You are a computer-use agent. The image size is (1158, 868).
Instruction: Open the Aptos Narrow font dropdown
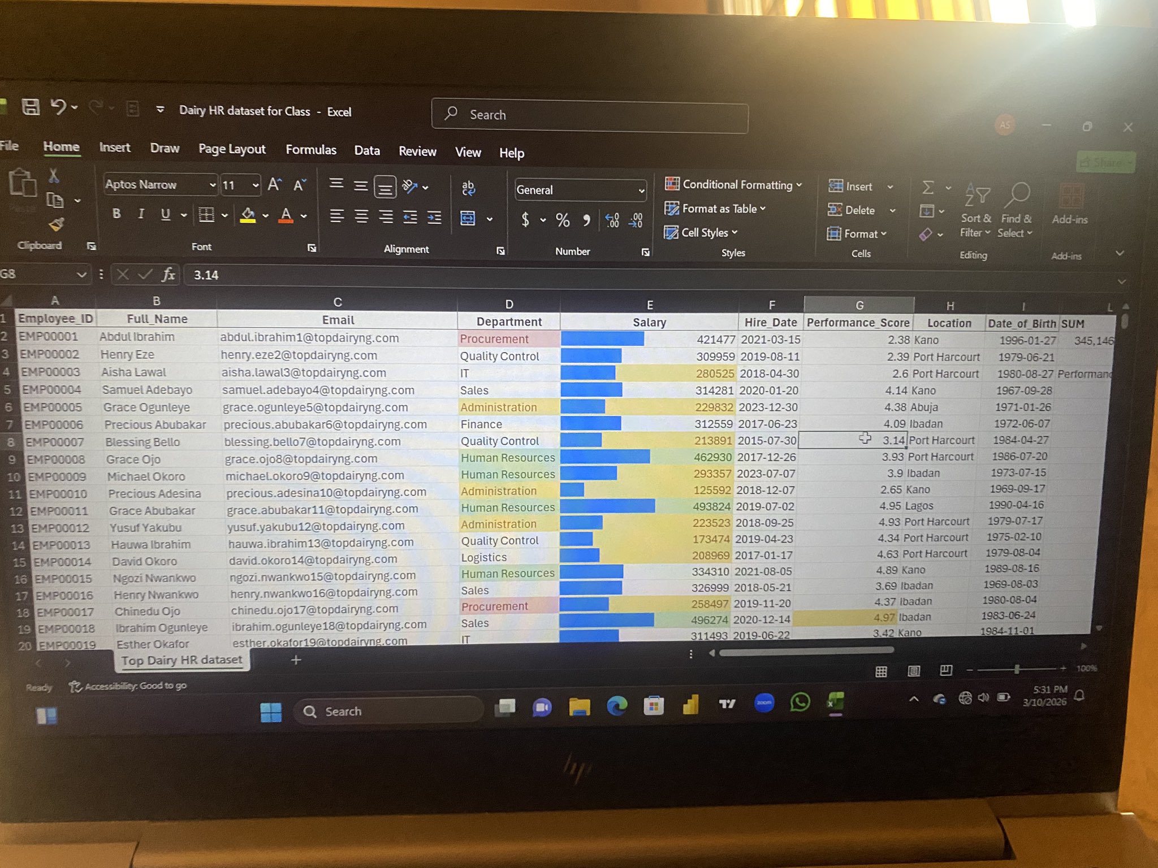pos(212,185)
